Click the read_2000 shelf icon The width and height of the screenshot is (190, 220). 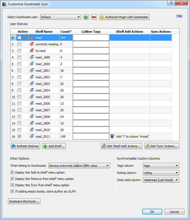pyautogui.click(x=32, y=64)
